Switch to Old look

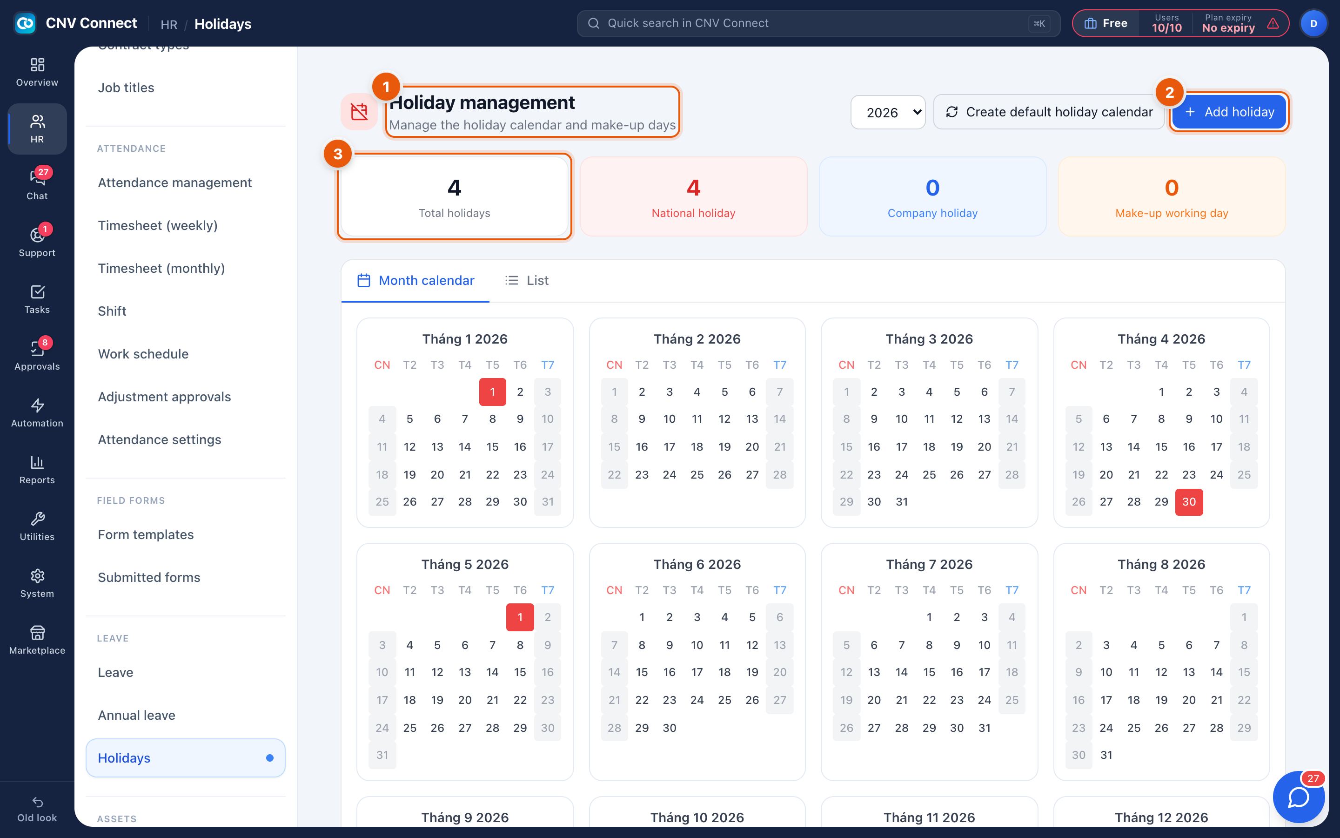(x=37, y=809)
